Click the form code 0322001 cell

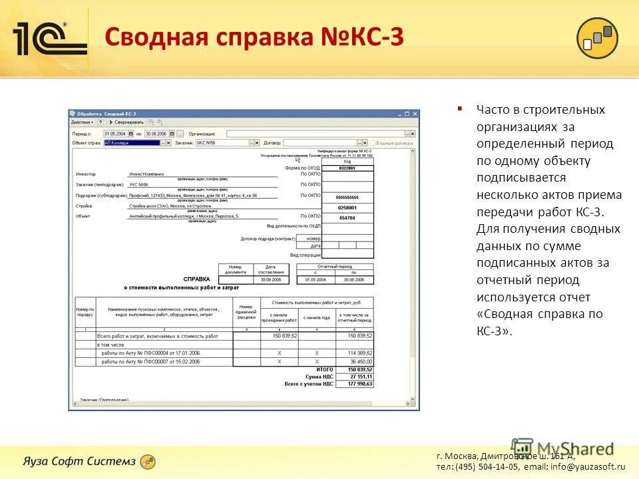click(347, 168)
